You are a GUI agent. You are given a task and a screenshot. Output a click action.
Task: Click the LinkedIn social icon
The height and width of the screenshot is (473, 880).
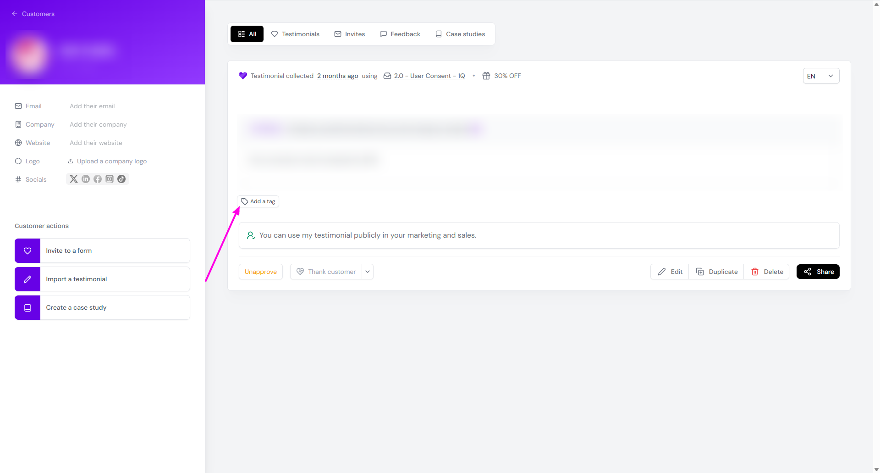pos(86,179)
